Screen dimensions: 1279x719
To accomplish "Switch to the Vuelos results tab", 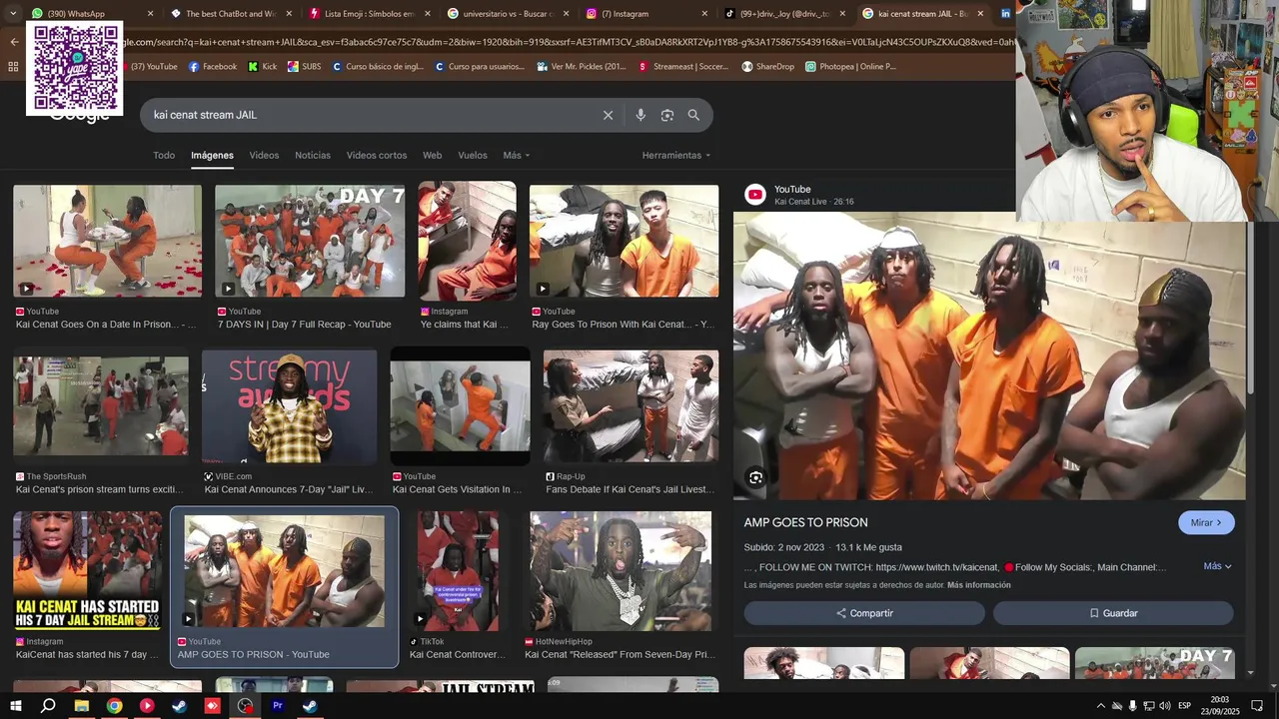I will 473,156.
